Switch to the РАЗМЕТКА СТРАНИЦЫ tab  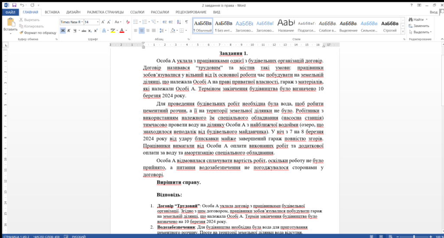tap(105, 12)
